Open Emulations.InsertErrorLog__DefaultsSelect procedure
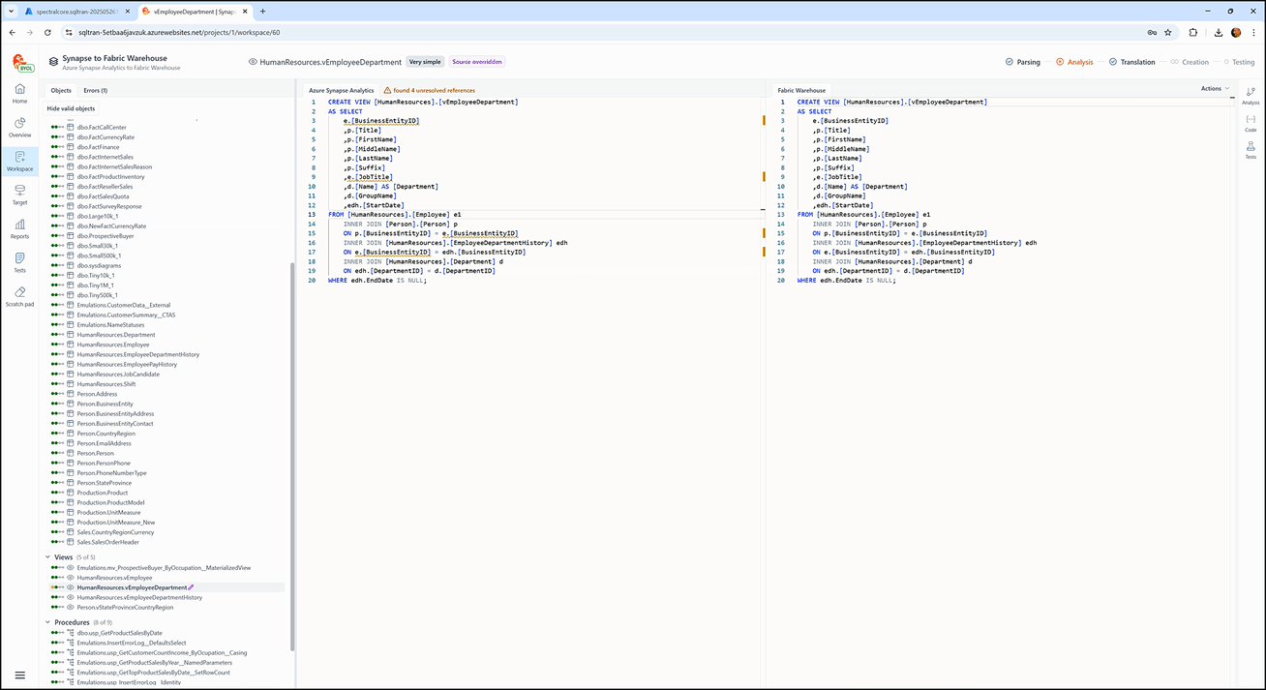Screen dimensions: 1266x690 pos(132,643)
